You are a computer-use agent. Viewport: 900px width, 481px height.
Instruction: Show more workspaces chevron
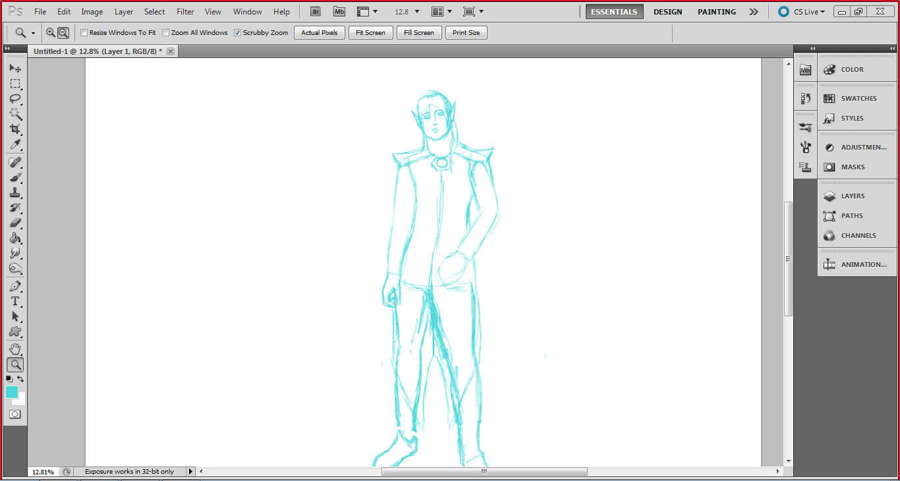(754, 12)
